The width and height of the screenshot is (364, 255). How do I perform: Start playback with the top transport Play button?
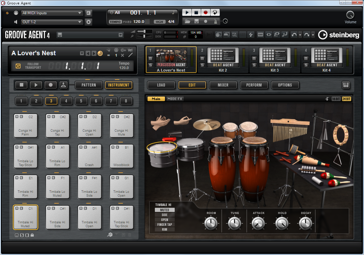point(187,13)
